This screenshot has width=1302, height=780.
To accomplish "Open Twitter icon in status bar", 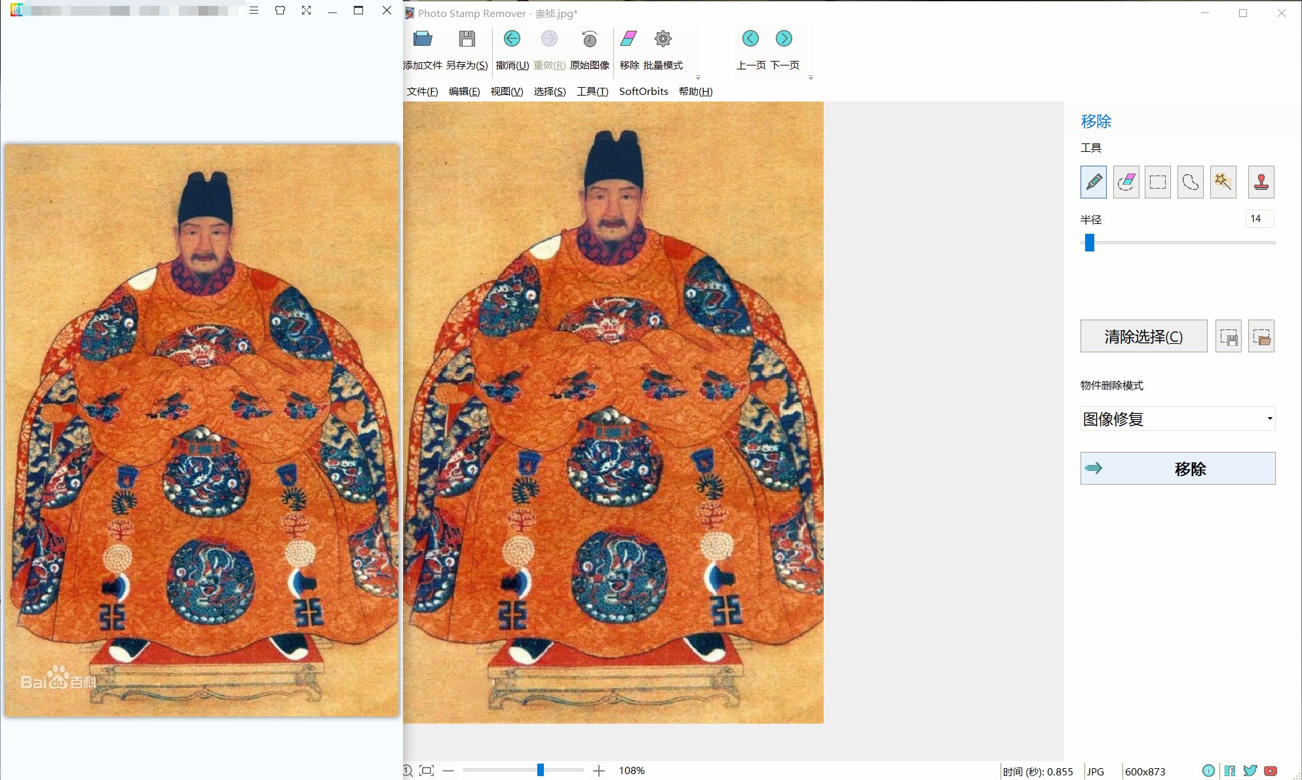I will click(1250, 771).
